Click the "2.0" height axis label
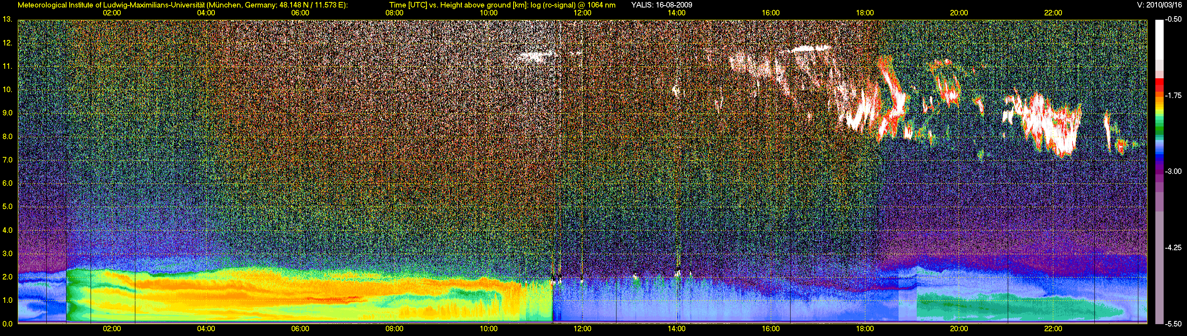 (x=8, y=277)
